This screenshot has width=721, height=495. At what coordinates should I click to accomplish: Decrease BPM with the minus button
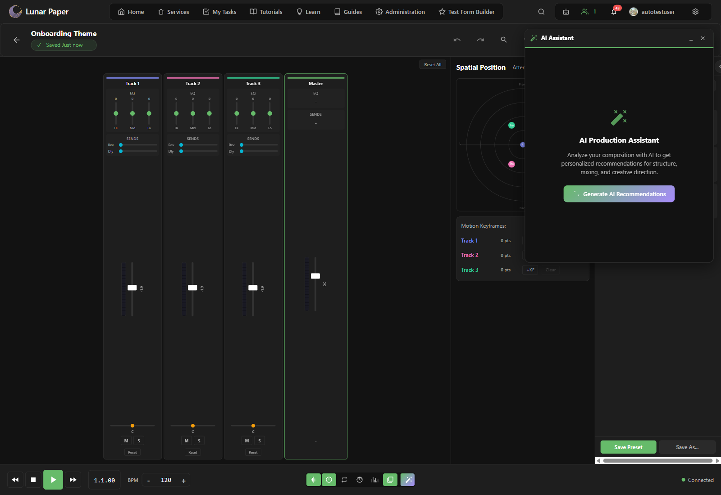point(149,480)
